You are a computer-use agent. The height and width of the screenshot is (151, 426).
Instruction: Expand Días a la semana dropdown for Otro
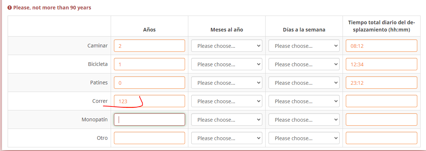click(x=304, y=138)
